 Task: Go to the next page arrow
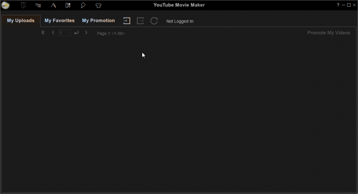coord(86,32)
